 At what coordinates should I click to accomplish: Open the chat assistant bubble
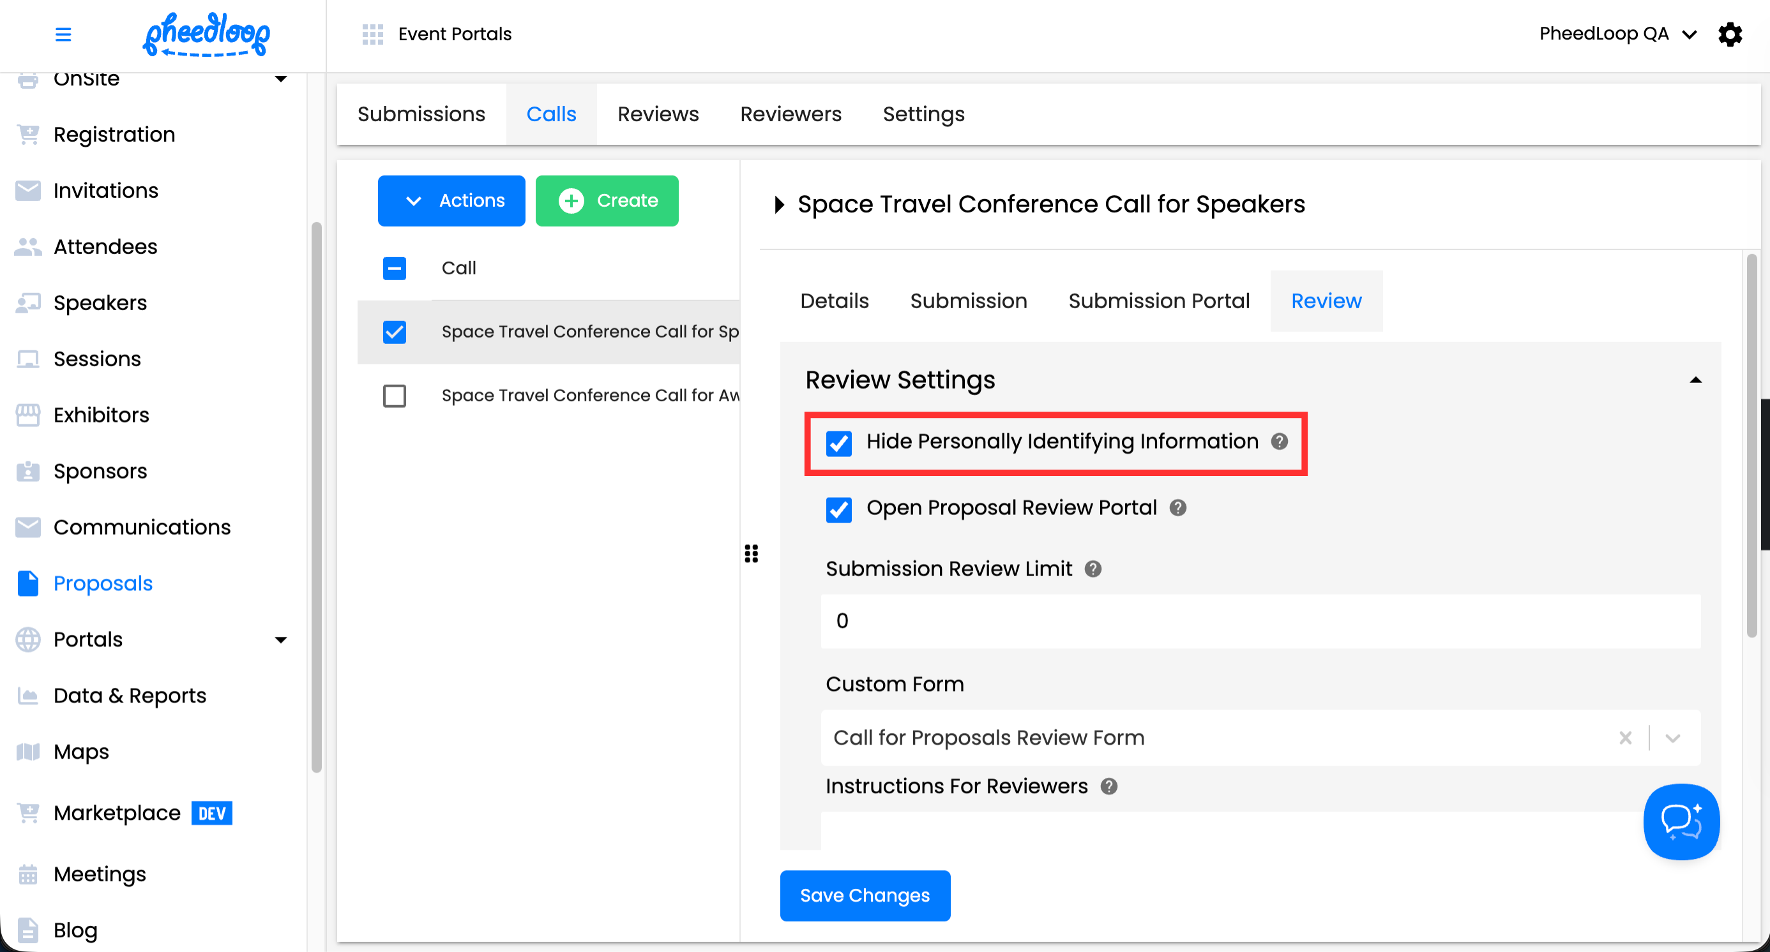coord(1681,821)
